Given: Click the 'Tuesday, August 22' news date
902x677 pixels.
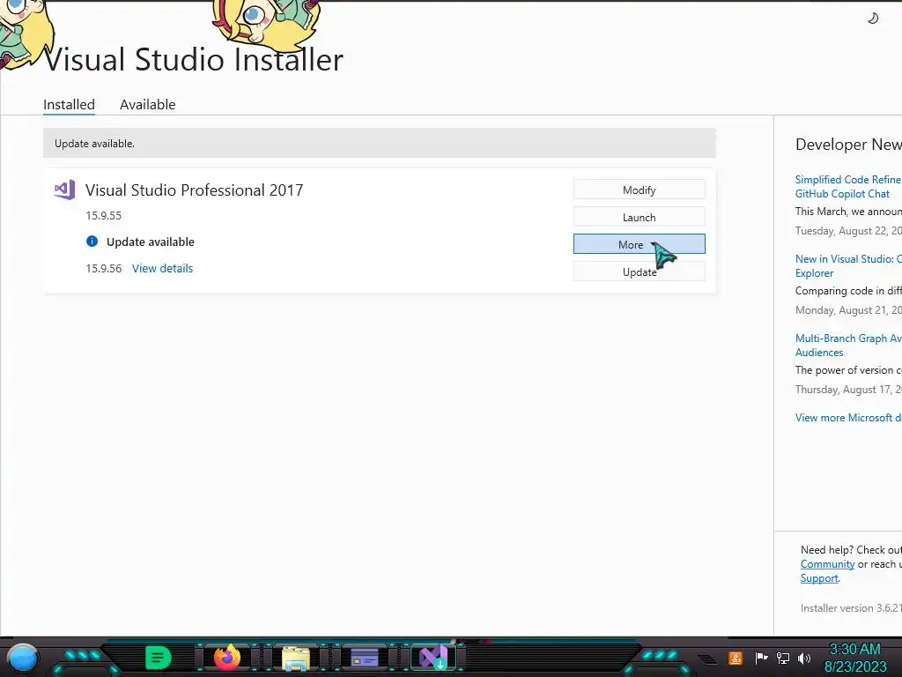Looking at the screenshot, I should (x=848, y=231).
